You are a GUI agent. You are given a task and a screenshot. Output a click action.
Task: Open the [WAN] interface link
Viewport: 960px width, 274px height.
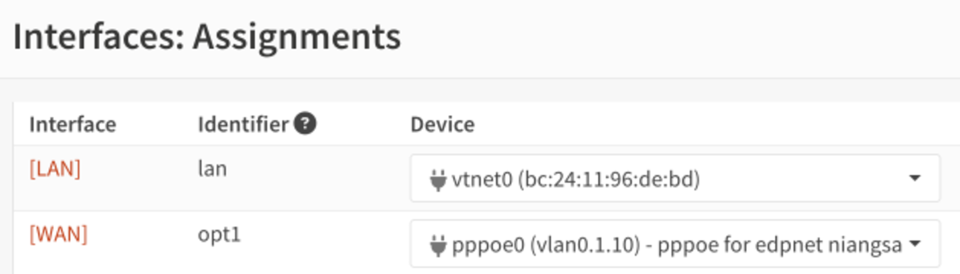pyautogui.click(x=58, y=235)
